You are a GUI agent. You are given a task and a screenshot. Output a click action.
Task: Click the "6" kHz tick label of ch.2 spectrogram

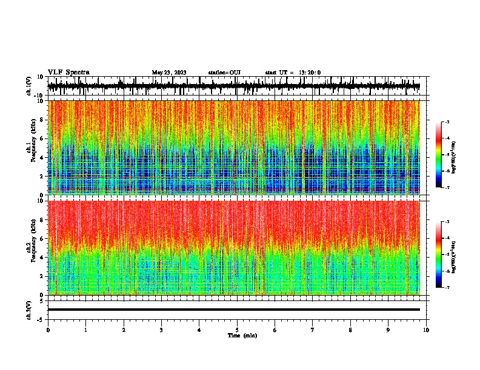(42, 238)
